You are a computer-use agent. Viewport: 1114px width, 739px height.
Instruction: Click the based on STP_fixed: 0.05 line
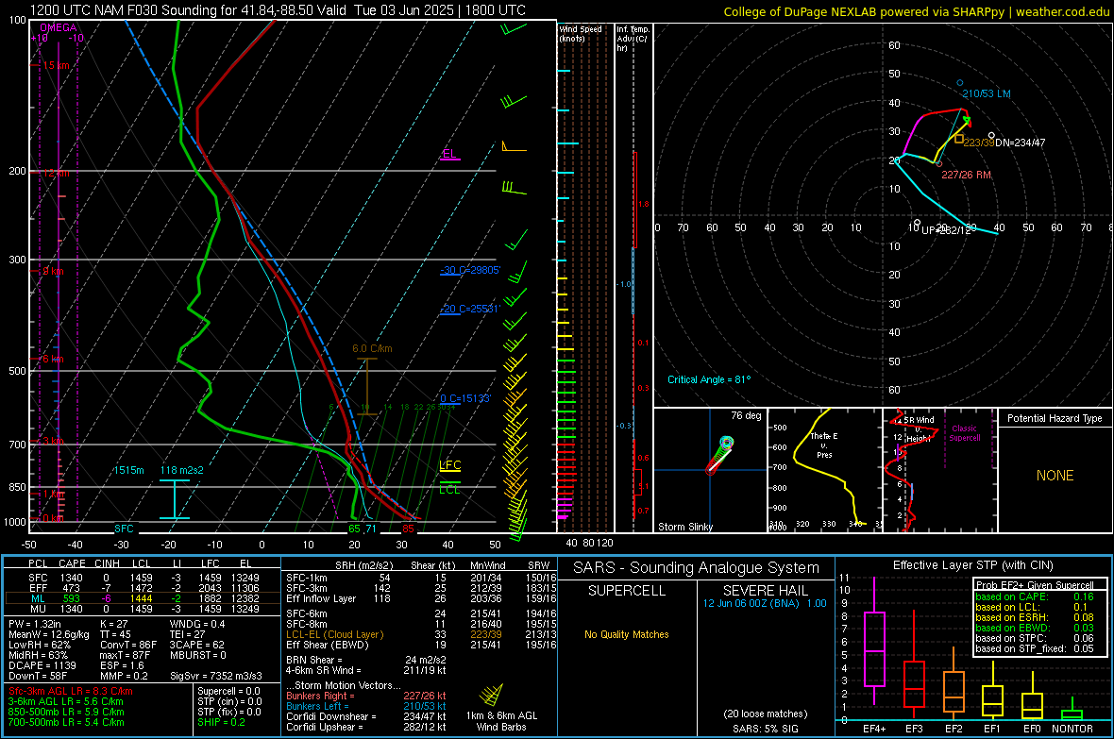coord(1035,648)
